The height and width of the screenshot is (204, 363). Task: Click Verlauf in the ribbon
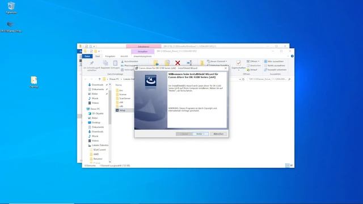(252, 70)
